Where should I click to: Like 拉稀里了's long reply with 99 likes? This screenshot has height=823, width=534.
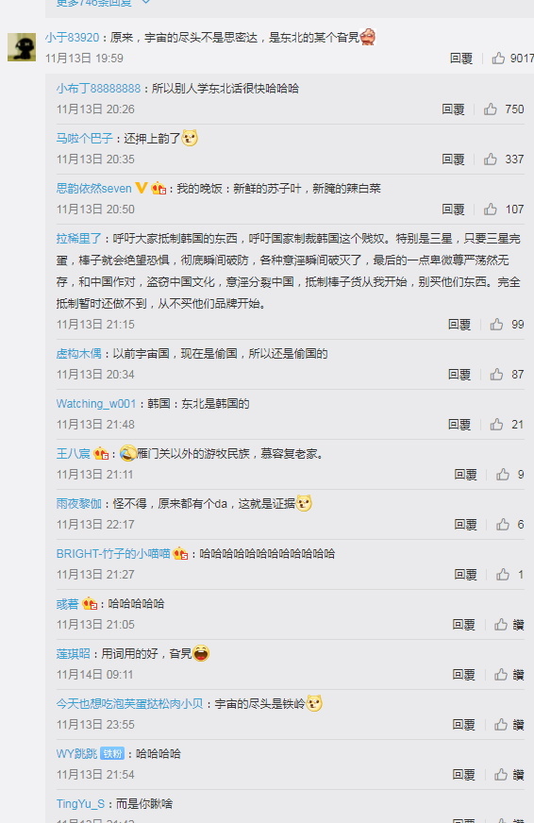coord(497,325)
